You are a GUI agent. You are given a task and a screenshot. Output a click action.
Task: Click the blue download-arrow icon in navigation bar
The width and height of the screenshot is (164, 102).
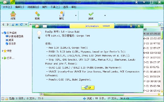13,25
